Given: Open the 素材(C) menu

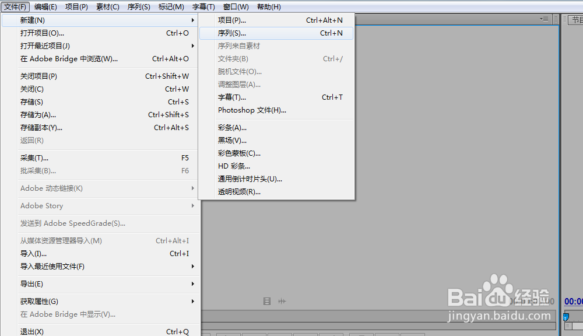Looking at the screenshot, I should pos(108,6).
